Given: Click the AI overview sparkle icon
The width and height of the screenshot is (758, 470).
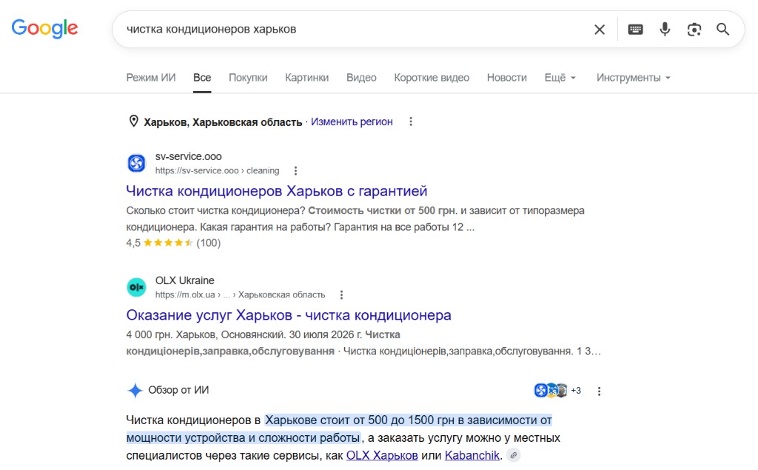Looking at the screenshot, I should coord(135,390).
